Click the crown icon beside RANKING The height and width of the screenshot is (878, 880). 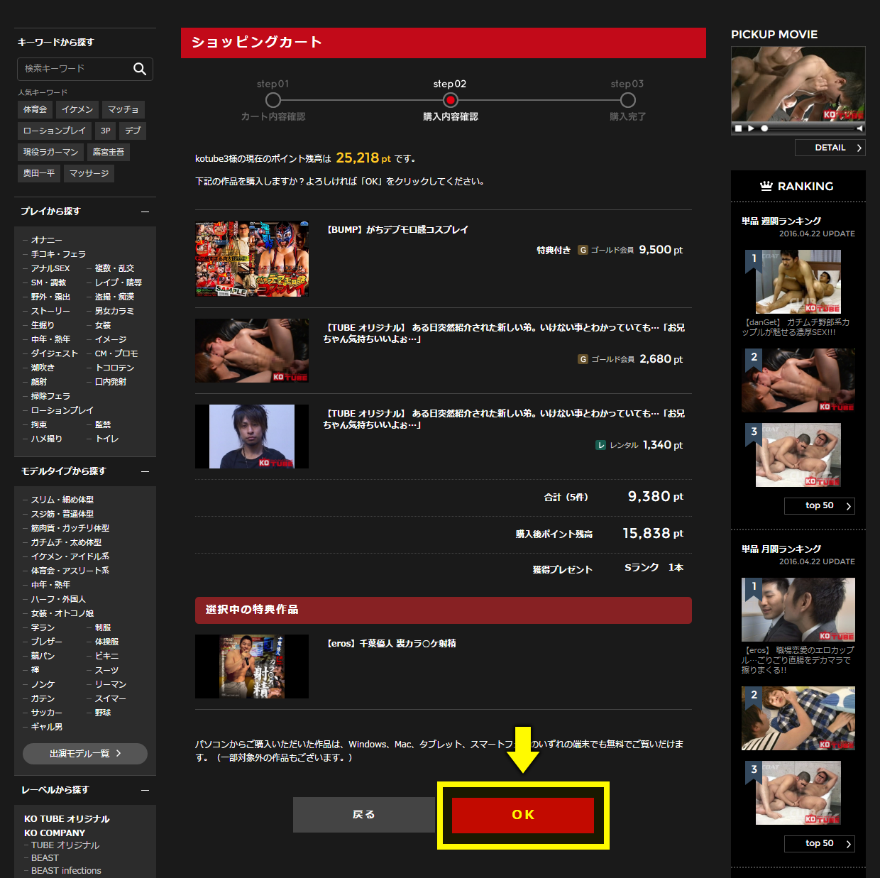click(766, 186)
